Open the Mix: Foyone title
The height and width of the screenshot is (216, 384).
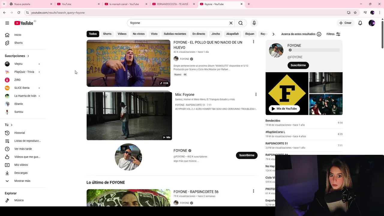(x=185, y=95)
